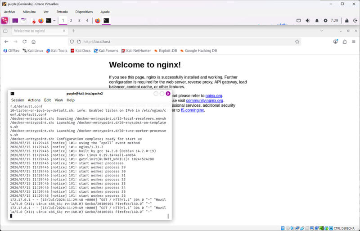Image resolution: width=360 pixels, height=231 pixels.
Task: Open the terminal Actions menu
Action: click(x=34, y=100)
